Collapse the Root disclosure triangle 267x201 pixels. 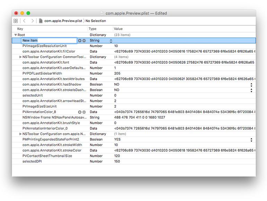[x=16, y=35]
